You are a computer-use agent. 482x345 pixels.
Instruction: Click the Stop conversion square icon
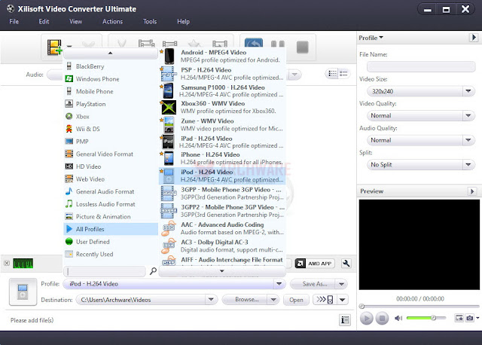coord(303,47)
